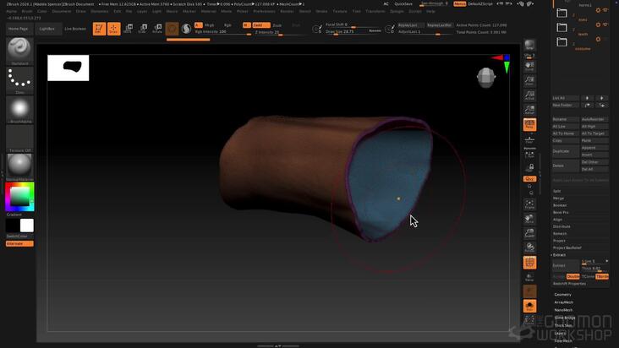Open LightBox
Image resolution: width=619 pixels, height=348 pixels.
point(47,29)
